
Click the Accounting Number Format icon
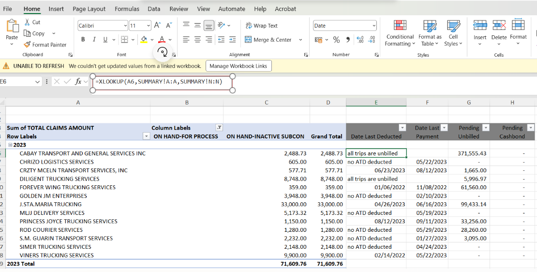(x=318, y=40)
